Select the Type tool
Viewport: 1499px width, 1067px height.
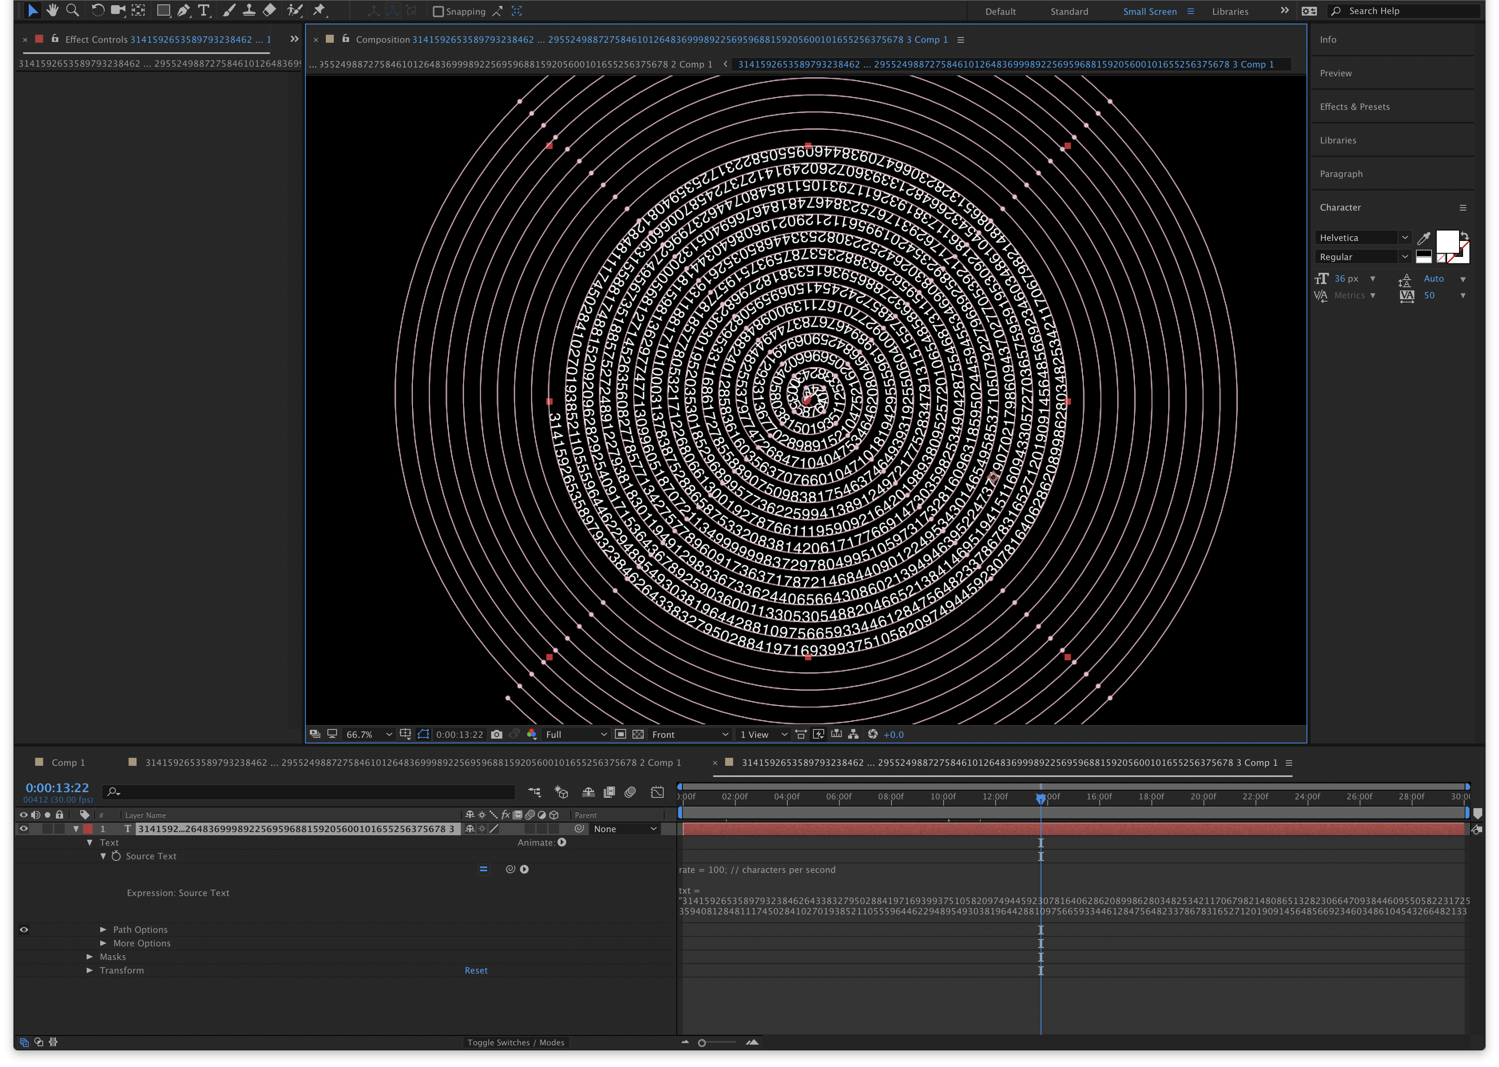point(204,10)
